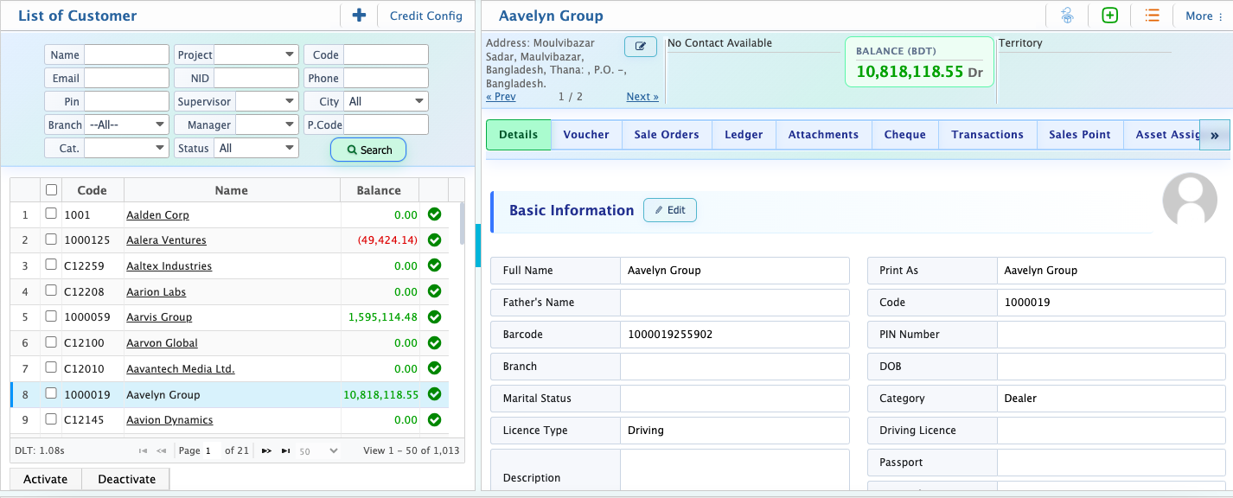Open the City dropdown showing All
Image resolution: width=1233 pixels, height=498 pixels.
pyautogui.click(x=386, y=101)
